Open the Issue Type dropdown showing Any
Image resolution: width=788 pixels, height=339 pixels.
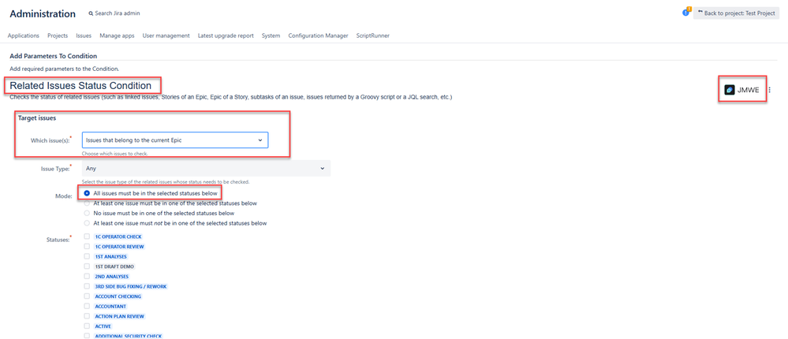[206, 168]
